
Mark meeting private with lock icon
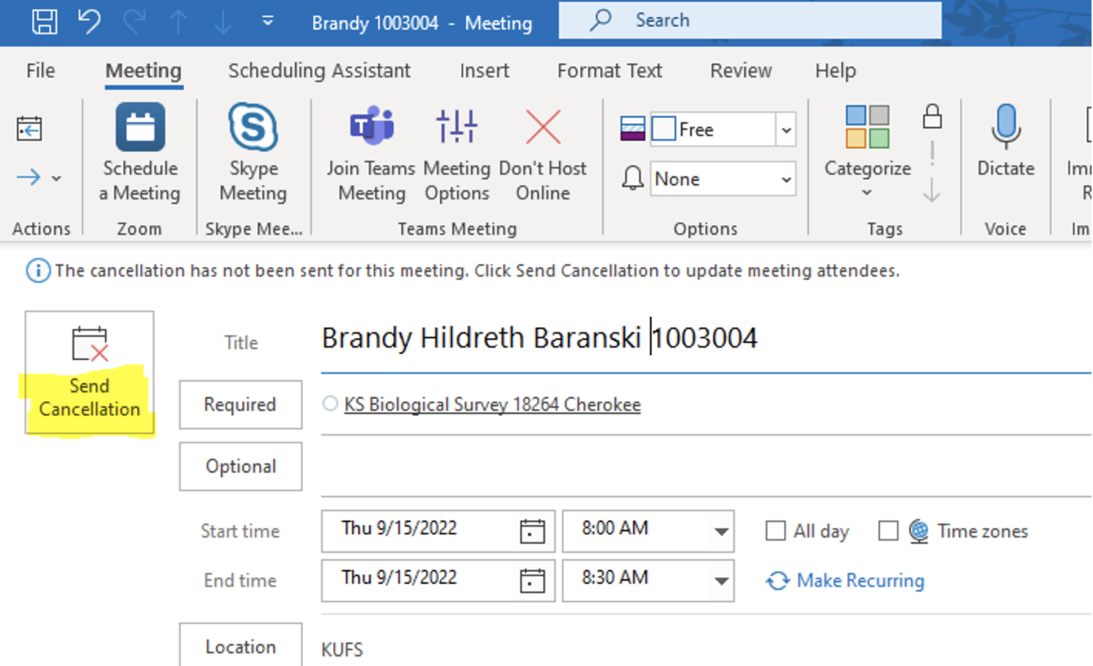pos(932,117)
